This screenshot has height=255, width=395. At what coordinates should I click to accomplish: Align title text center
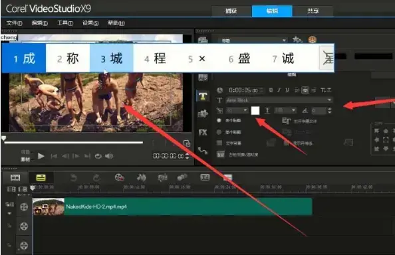(x=305, y=90)
